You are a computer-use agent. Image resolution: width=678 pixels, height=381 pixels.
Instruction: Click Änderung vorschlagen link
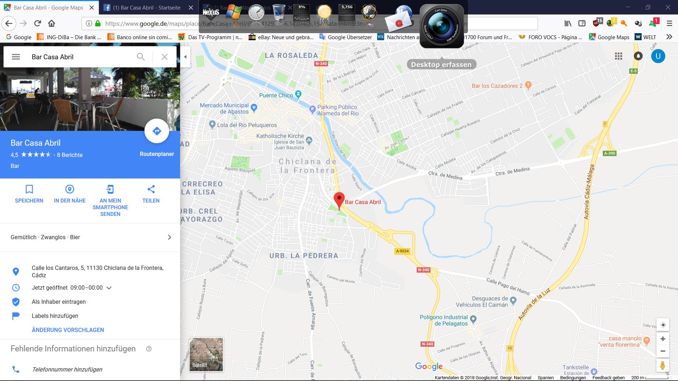pos(68,330)
